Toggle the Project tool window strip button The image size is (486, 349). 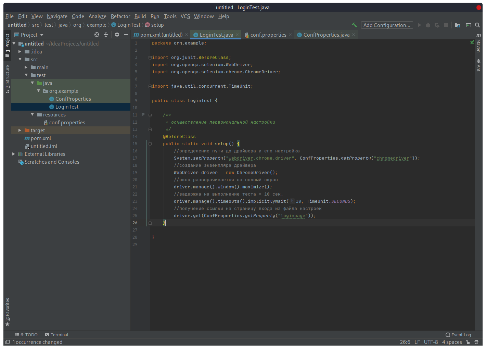[x=8, y=45]
